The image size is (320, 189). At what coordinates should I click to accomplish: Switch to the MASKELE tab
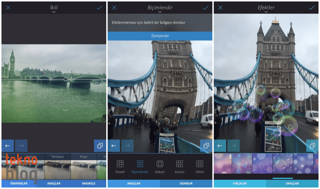pyautogui.click(x=89, y=183)
